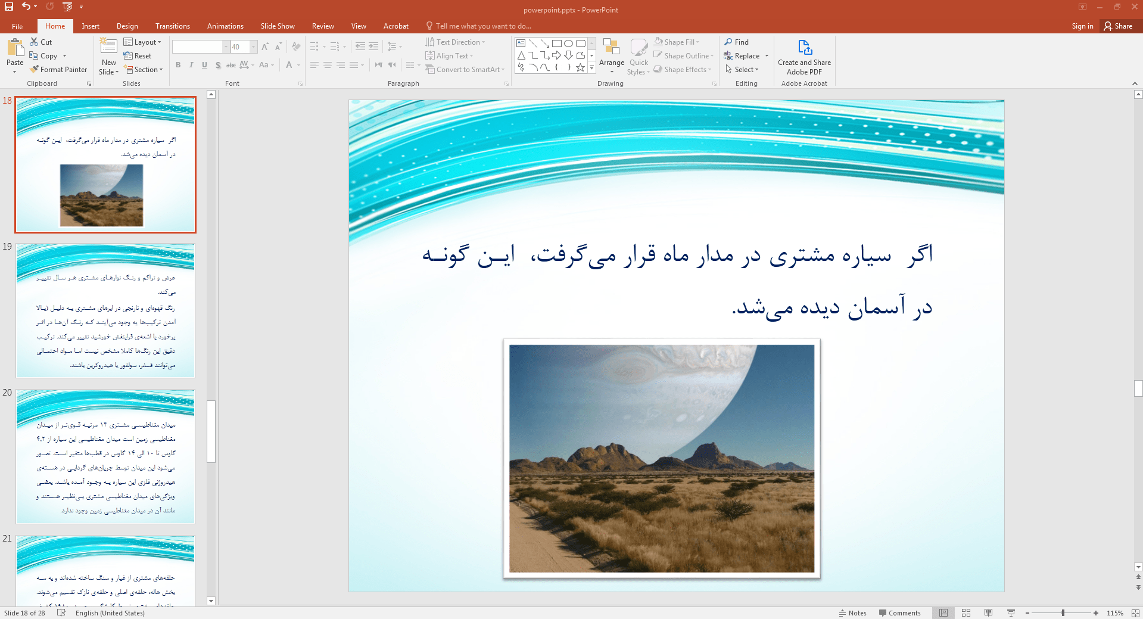Click the Paste clipboard icon
The width and height of the screenshot is (1143, 619).
point(15,48)
